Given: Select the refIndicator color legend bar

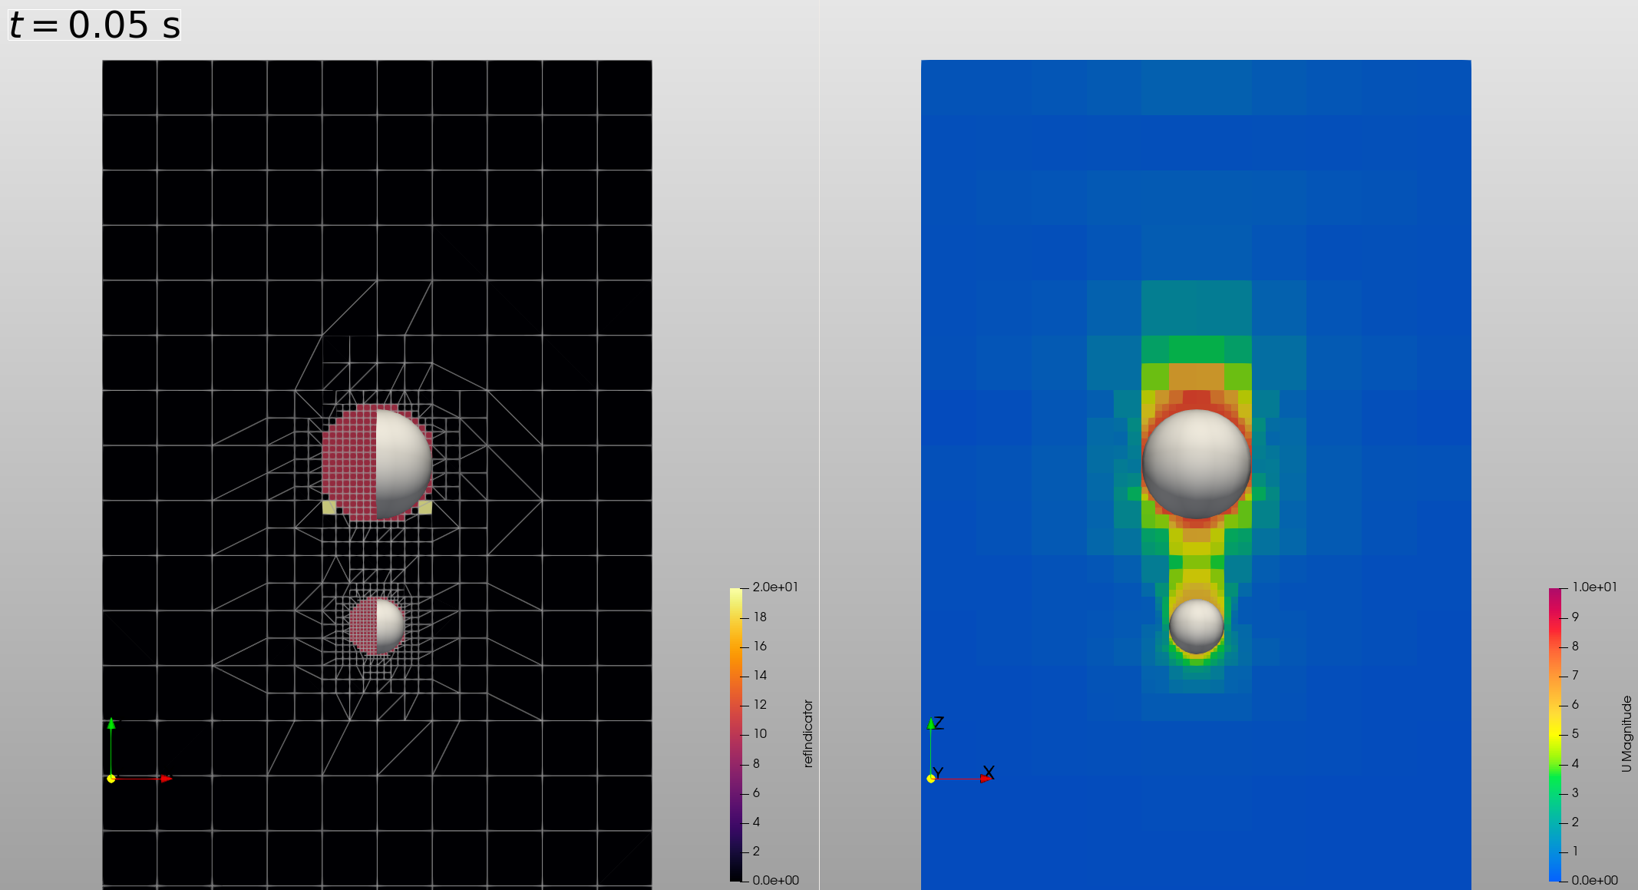Looking at the screenshot, I should click(x=735, y=734).
